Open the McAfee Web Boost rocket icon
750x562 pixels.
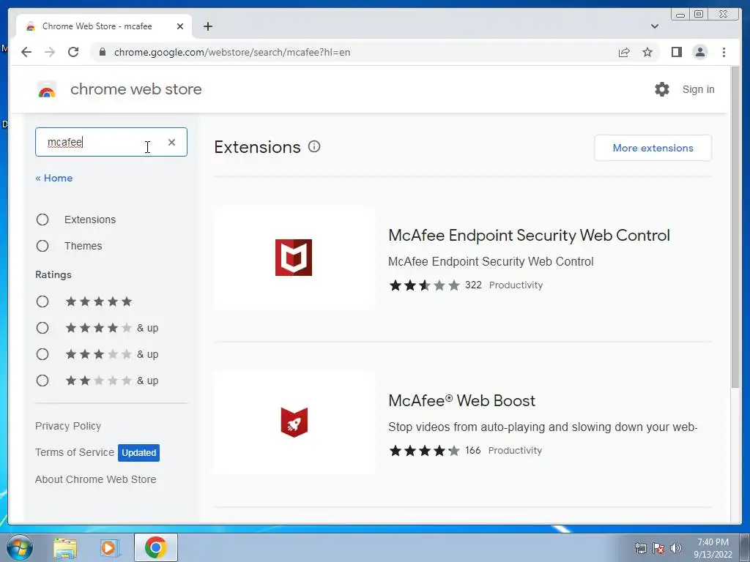pos(294,422)
